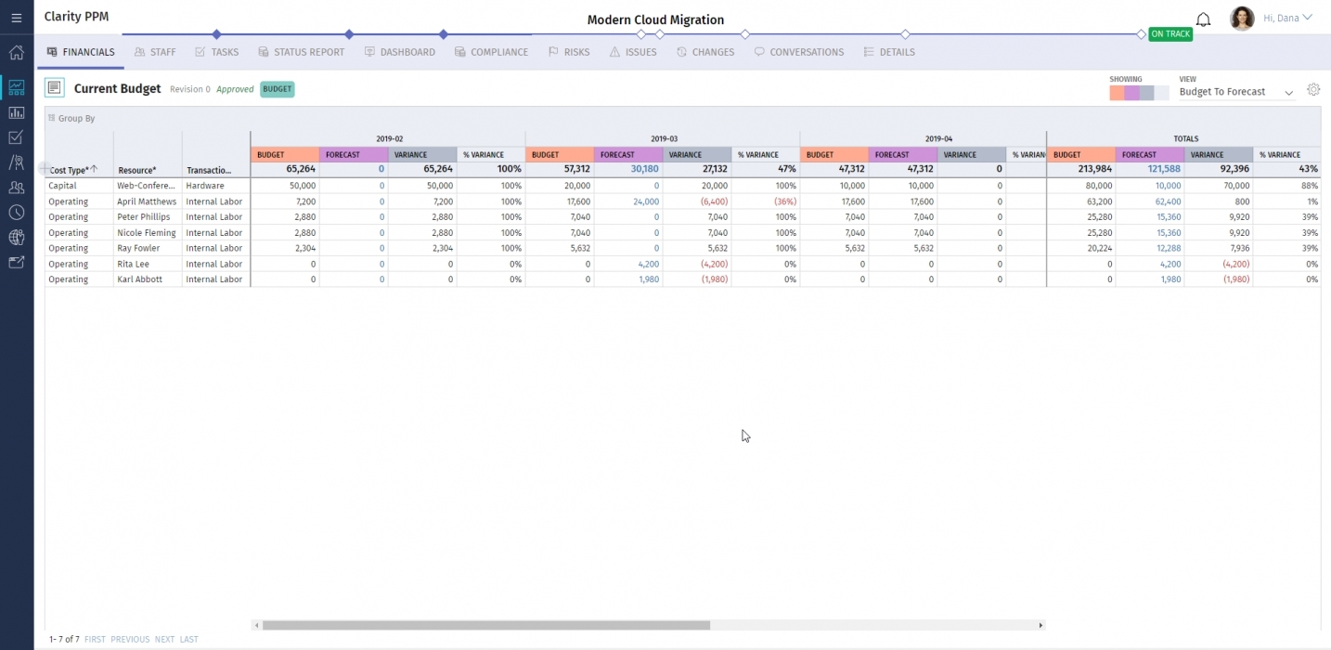The image size is (1331, 650).
Task: Select the roadmap map-pin icon
Action: coord(16,162)
